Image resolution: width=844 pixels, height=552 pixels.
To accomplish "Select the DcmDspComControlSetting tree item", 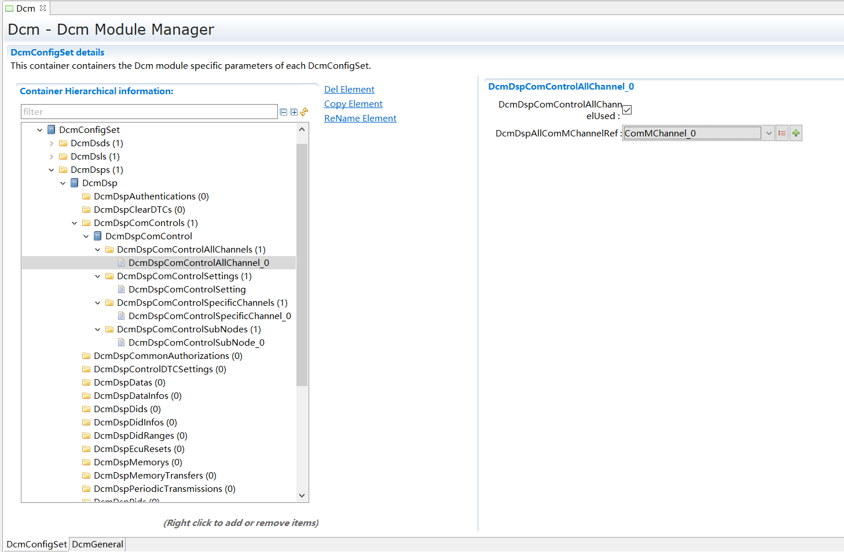I will click(x=187, y=290).
